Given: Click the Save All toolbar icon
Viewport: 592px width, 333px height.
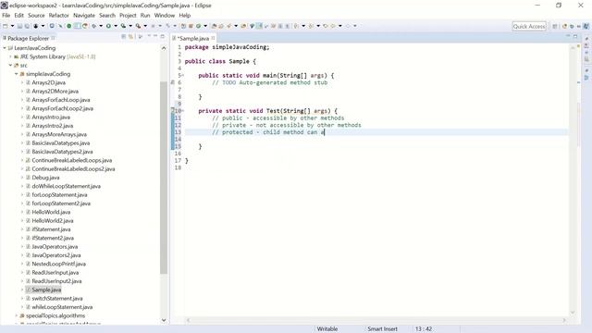Looking at the screenshot, I should 27,26.
